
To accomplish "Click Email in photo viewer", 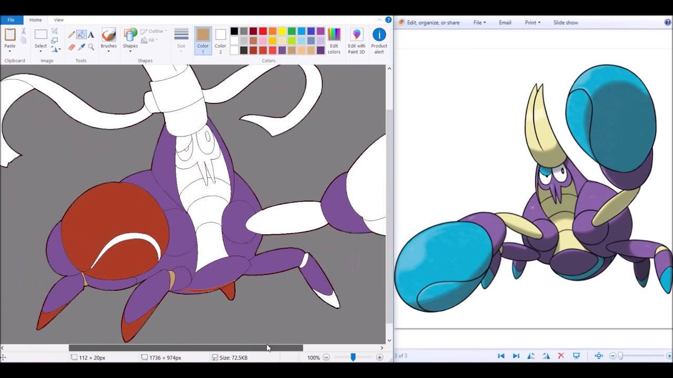I will click(505, 23).
